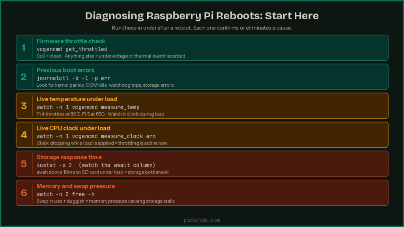Select the Live temperature under load heading
This screenshot has width=404, height=227.
point(77,99)
